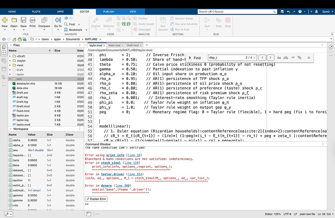Click the notification bell icon
335x218 pixels.
click(x=316, y=11)
